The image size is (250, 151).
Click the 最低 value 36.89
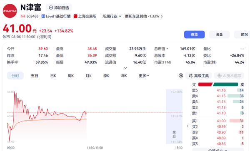[x=92, y=55]
